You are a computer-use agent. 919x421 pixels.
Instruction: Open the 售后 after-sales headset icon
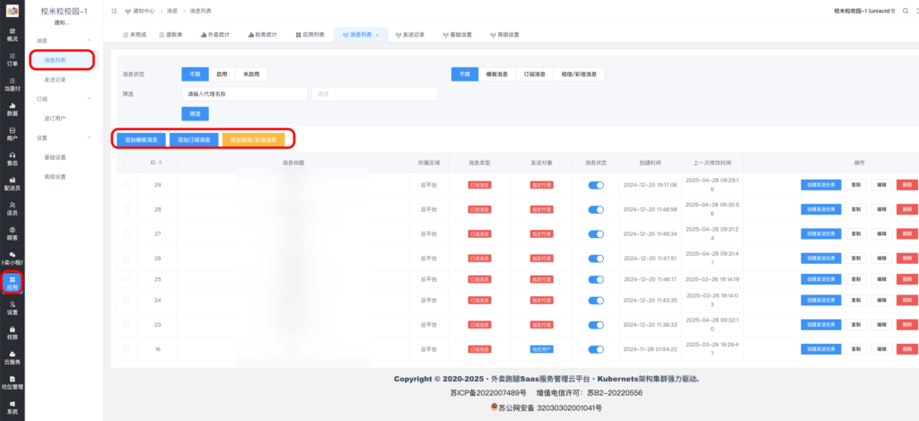pyautogui.click(x=13, y=159)
